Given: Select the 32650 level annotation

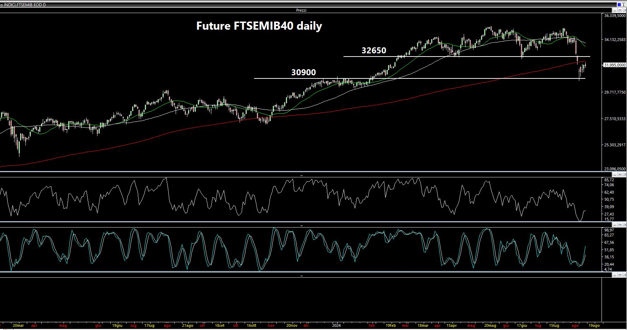Looking at the screenshot, I should click(374, 51).
